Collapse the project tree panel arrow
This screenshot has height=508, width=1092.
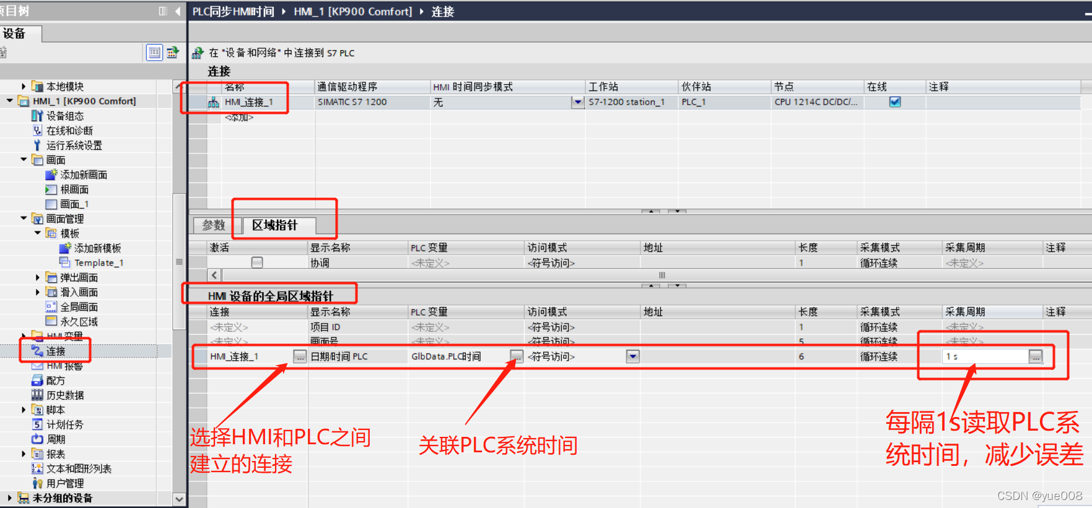[x=178, y=11]
